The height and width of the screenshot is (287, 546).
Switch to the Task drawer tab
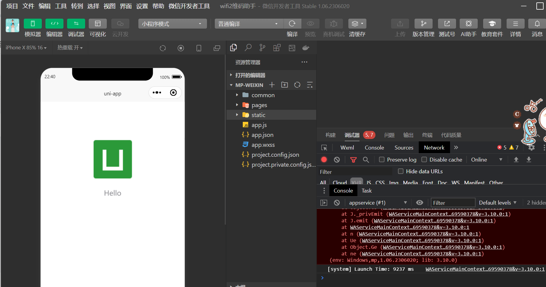tap(366, 190)
